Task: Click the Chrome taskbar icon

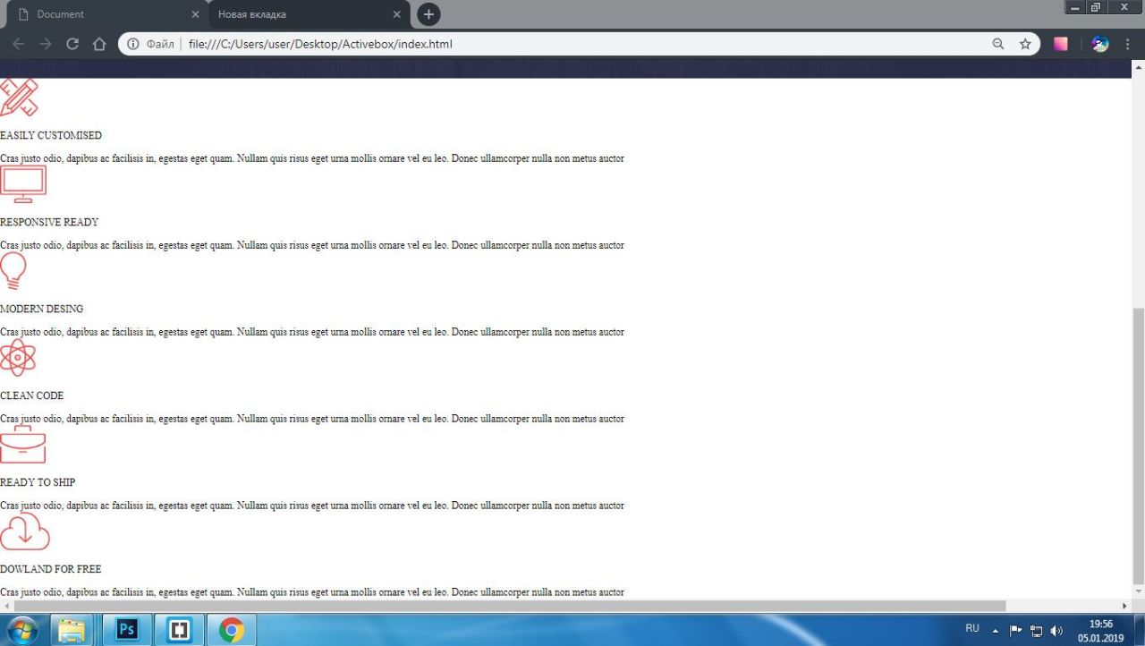Action: 232,630
